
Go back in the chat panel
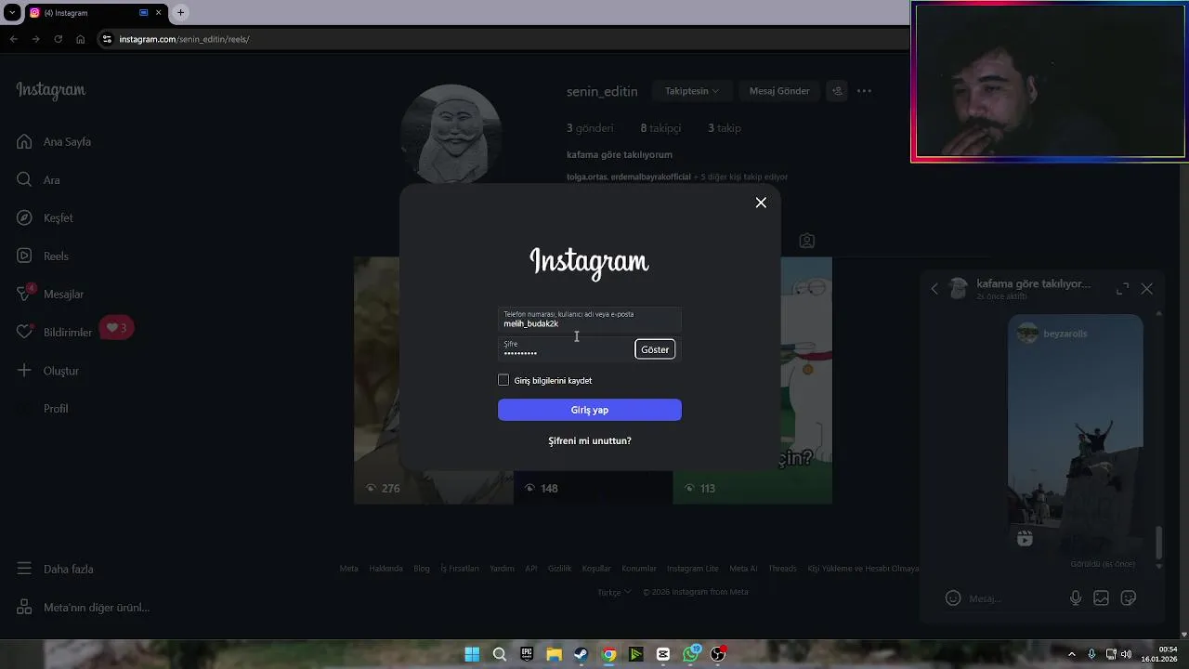934,289
